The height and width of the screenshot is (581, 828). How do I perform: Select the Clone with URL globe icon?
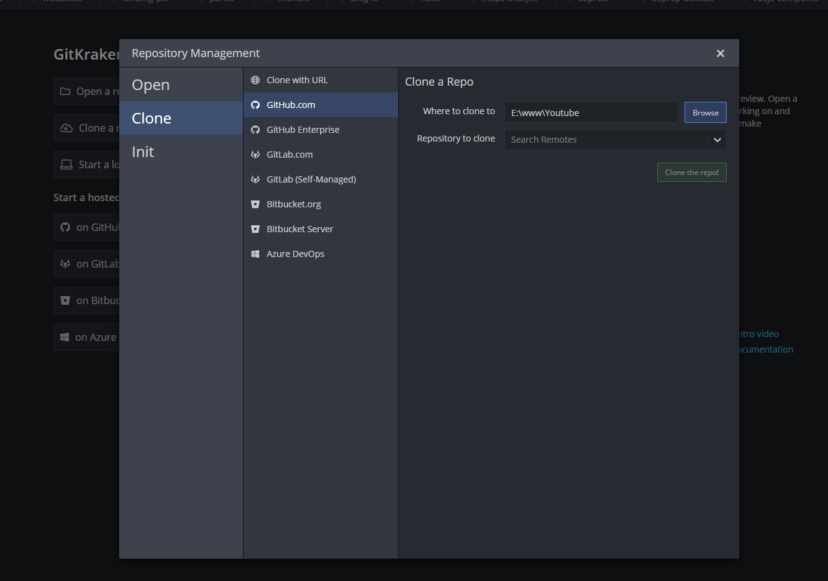tap(255, 80)
